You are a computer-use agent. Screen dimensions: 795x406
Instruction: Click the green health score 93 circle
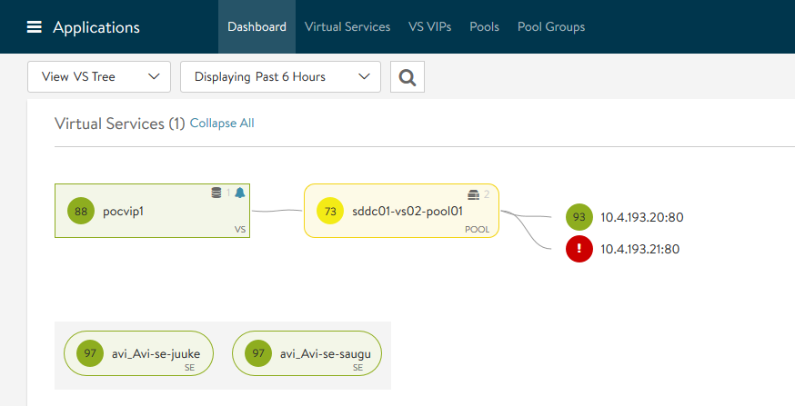click(578, 217)
